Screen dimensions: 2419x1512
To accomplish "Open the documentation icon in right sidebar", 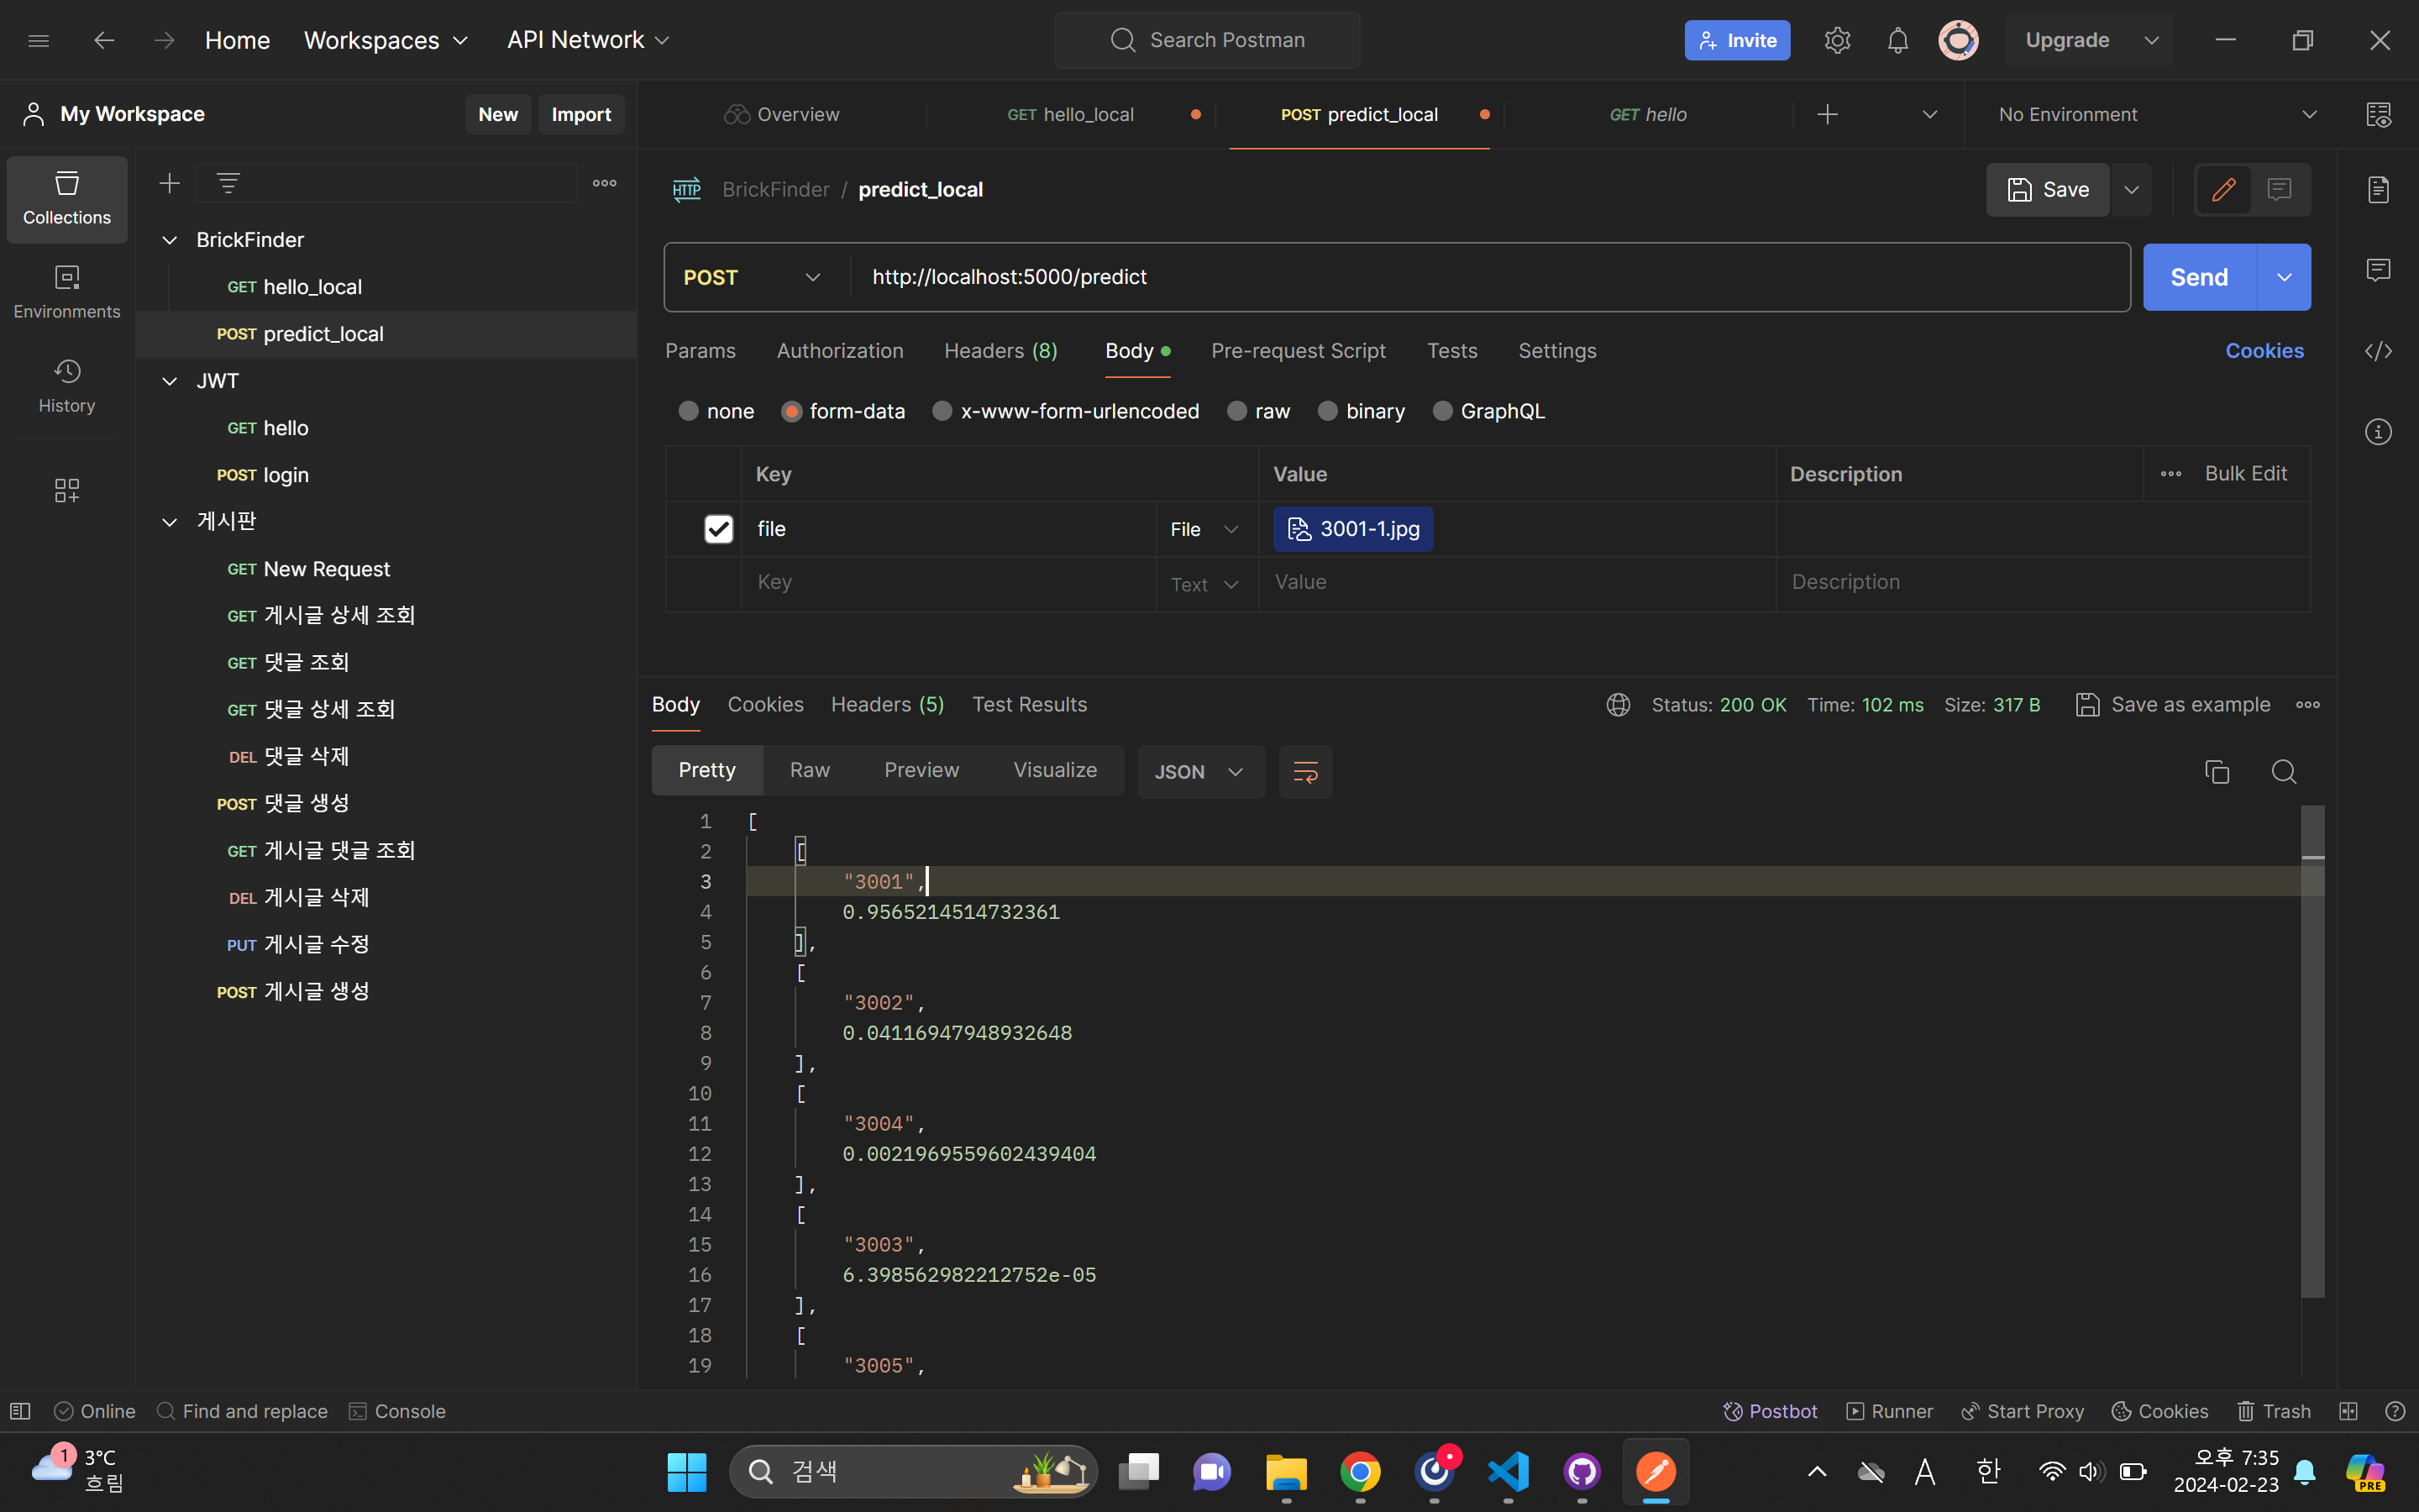I will (x=2378, y=189).
